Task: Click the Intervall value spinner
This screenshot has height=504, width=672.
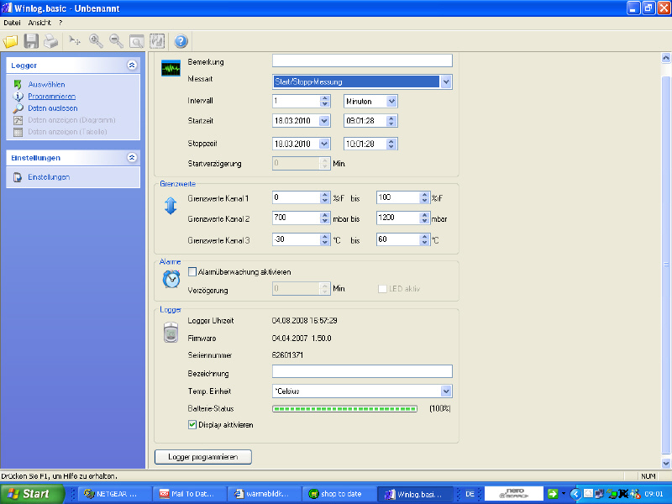Action: [324, 101]
